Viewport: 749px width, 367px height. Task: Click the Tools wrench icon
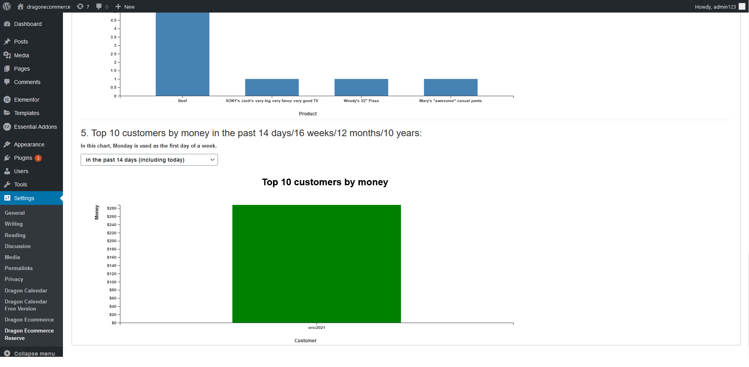click(x=7, y=184)
